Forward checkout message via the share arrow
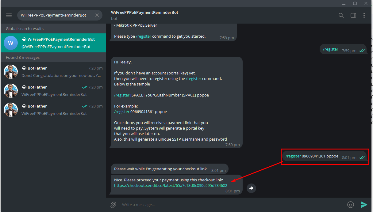Screen dimensions: 373x212 (251, 188)
